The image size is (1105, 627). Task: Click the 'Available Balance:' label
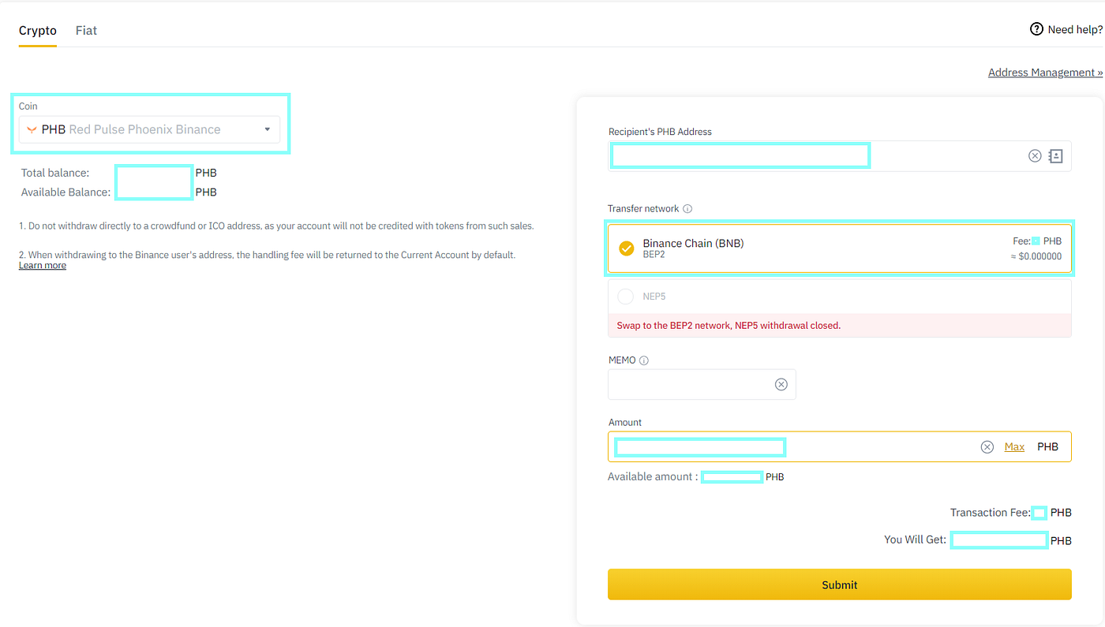click(x=66, y=192)
